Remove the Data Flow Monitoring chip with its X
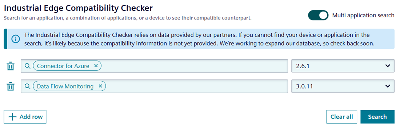 [x=100, y=86]
